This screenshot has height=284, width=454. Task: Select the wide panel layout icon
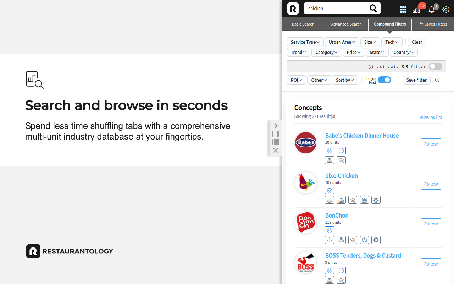pos(276,142)
